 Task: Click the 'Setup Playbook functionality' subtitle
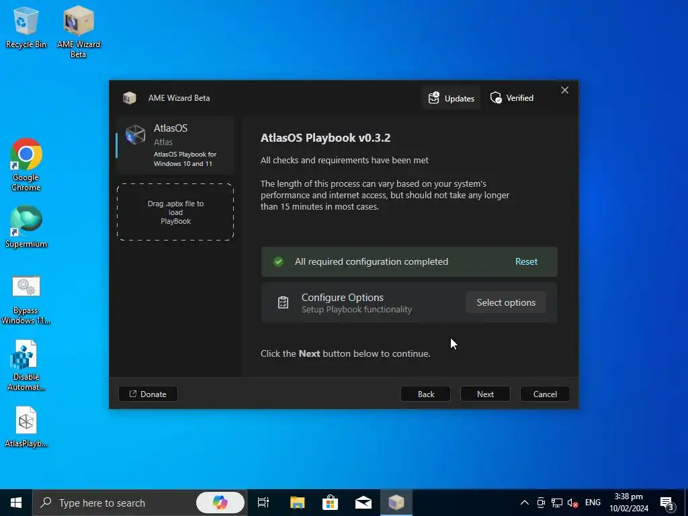pyautogui.click(x=356, y=309)
